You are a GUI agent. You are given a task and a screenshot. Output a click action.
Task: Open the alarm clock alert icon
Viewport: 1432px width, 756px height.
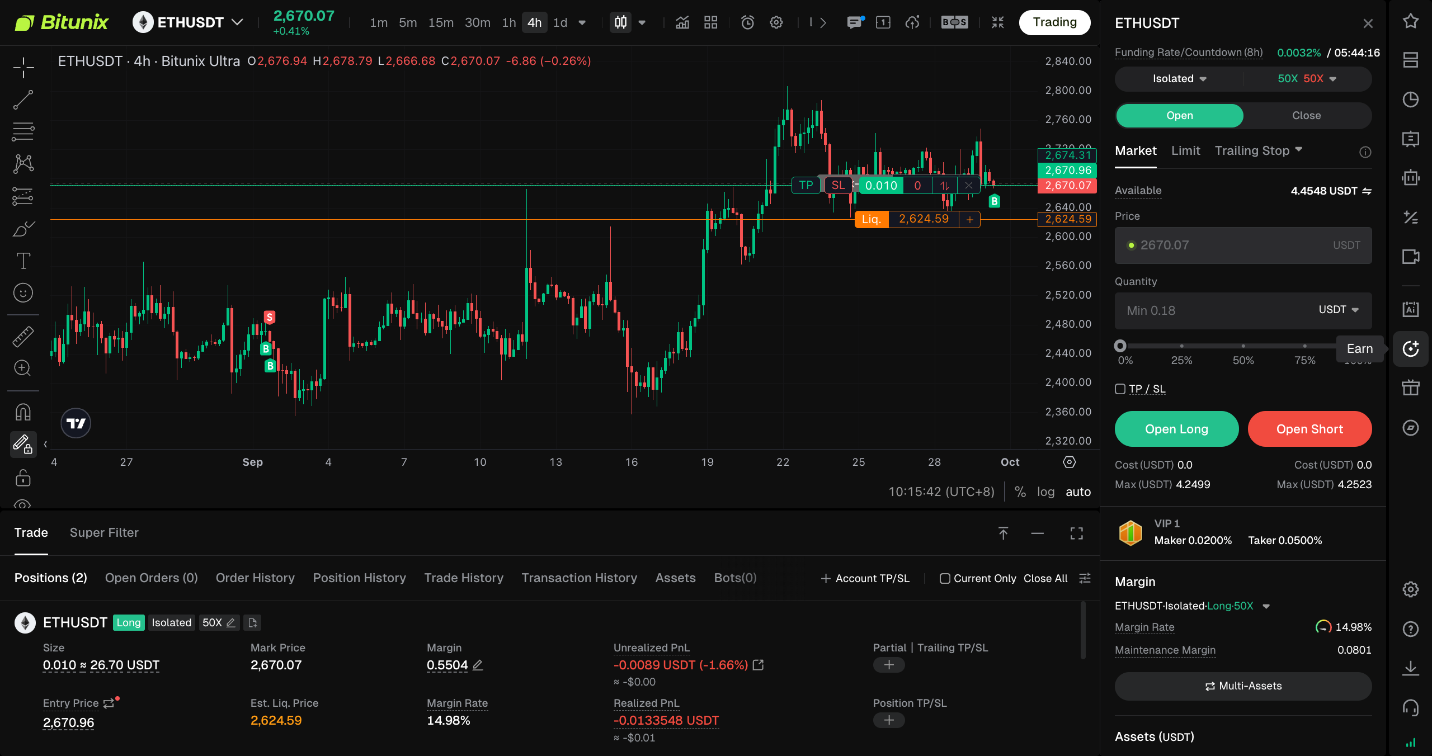747,22
